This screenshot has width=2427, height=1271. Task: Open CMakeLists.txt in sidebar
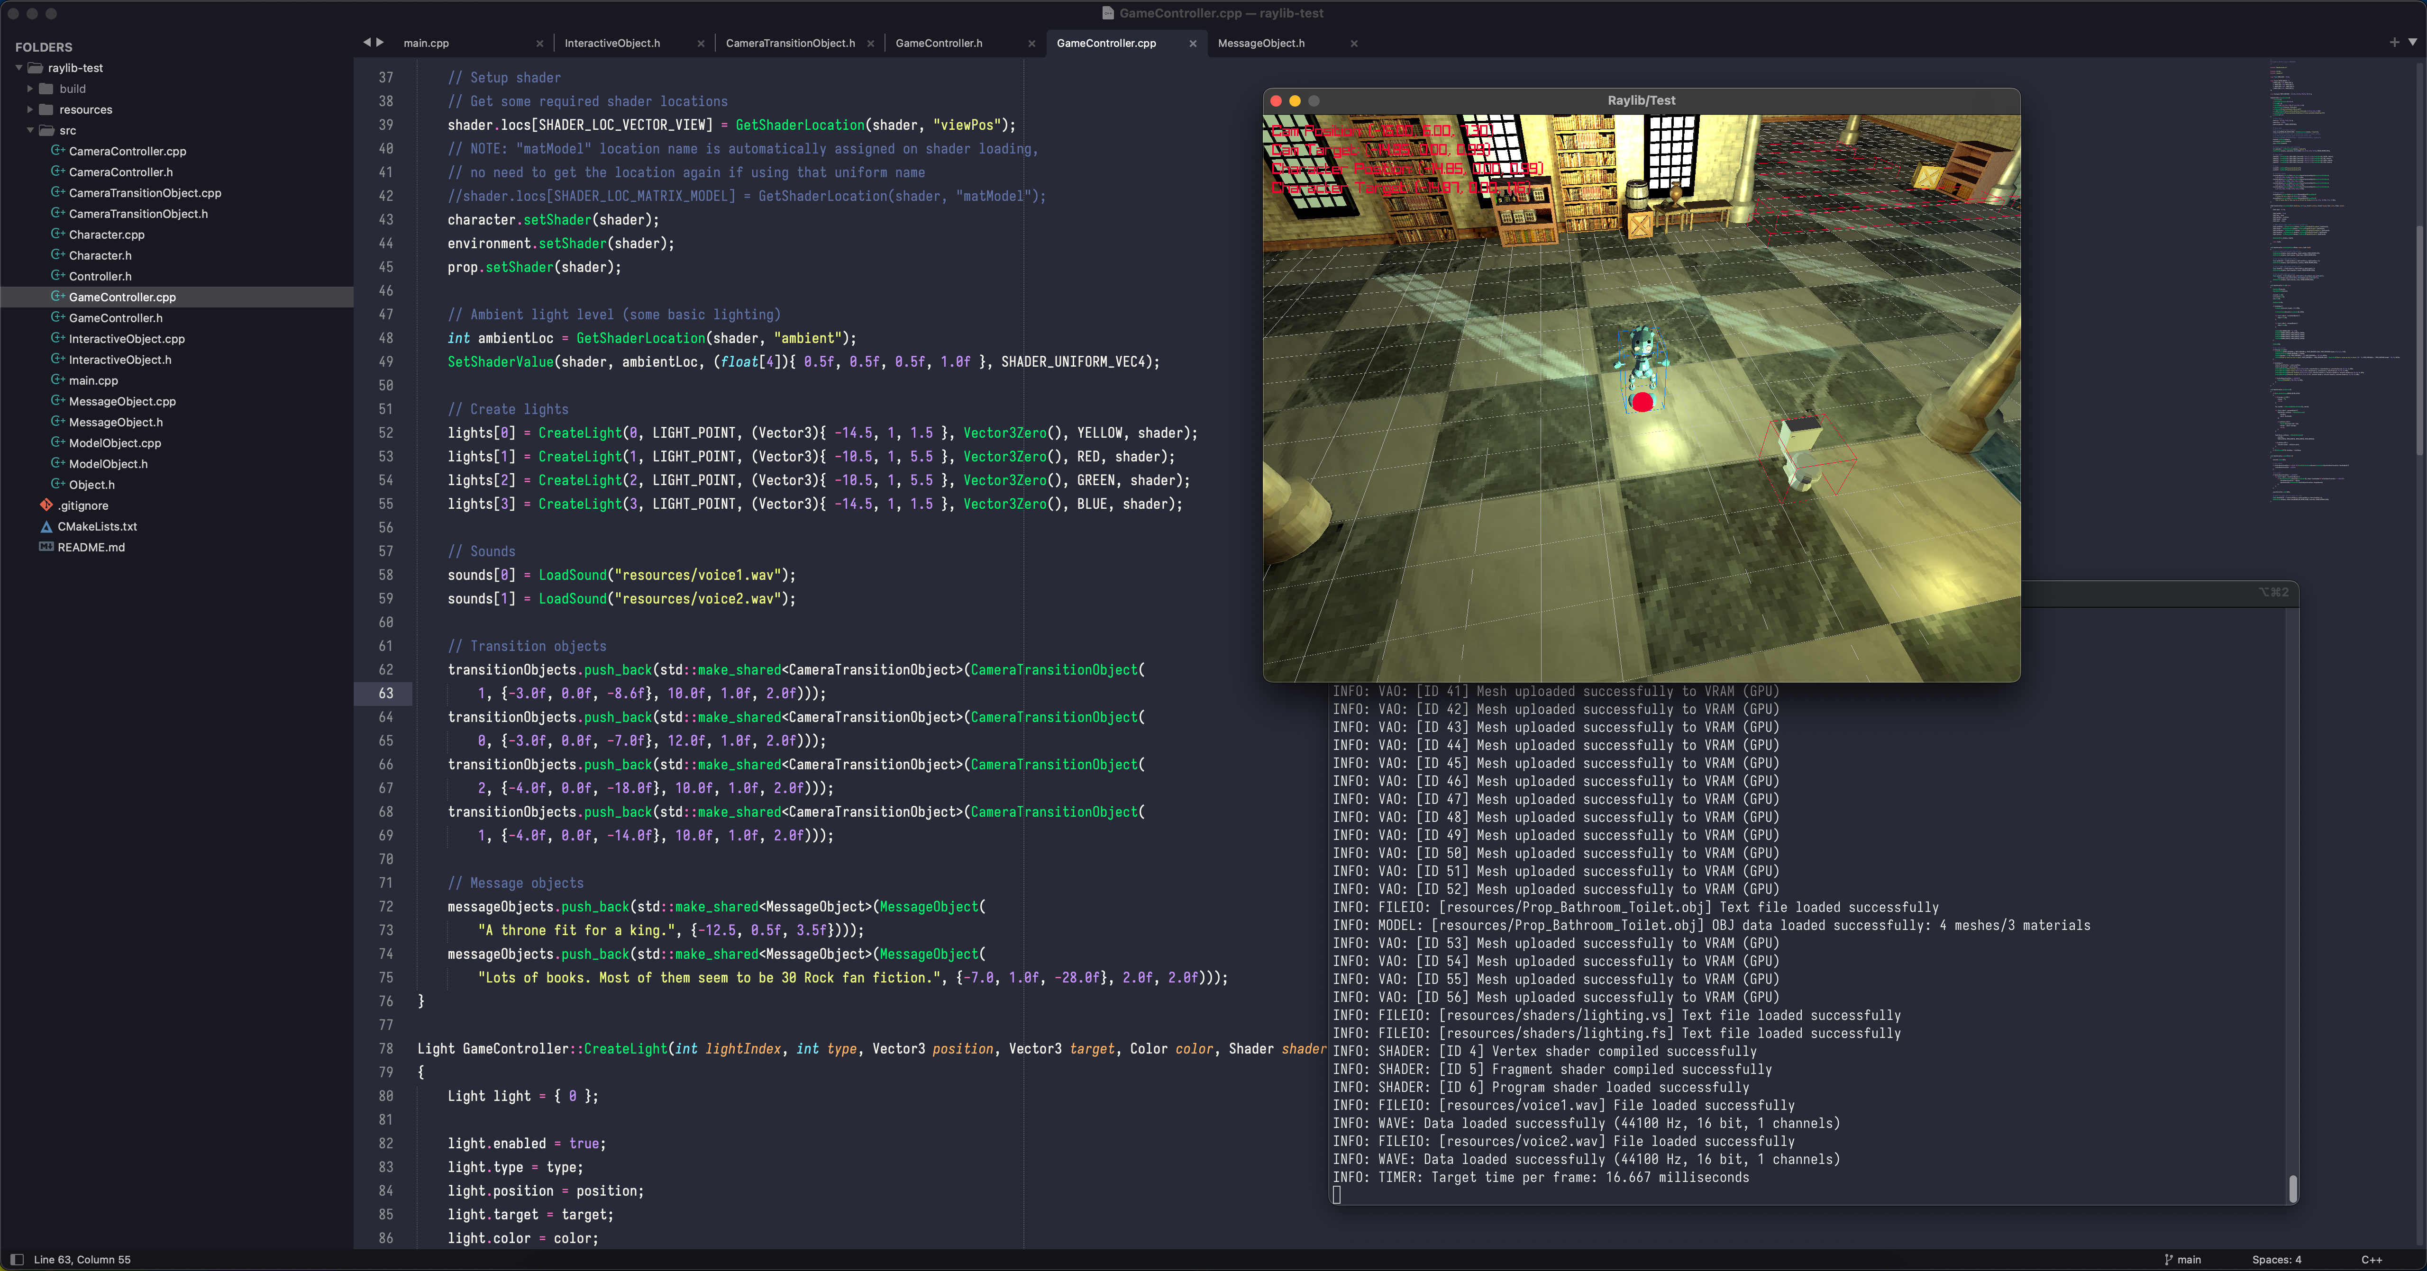[x=97, y=526]
